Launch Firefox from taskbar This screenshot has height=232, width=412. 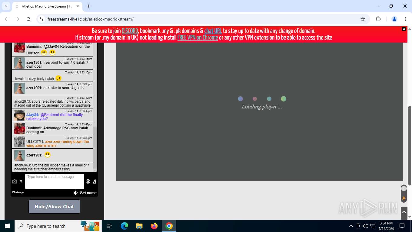tap(154, 226)
